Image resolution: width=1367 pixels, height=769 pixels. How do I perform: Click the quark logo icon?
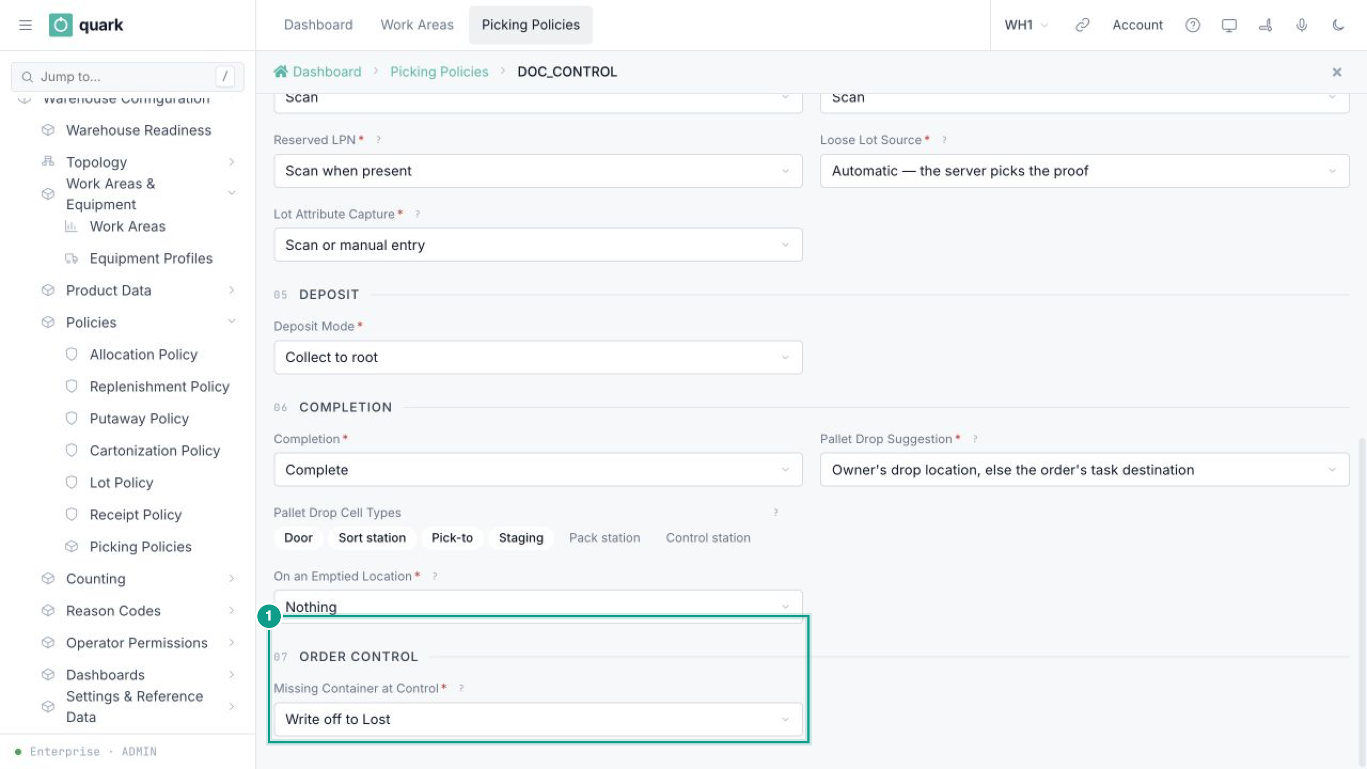point(60,25)
